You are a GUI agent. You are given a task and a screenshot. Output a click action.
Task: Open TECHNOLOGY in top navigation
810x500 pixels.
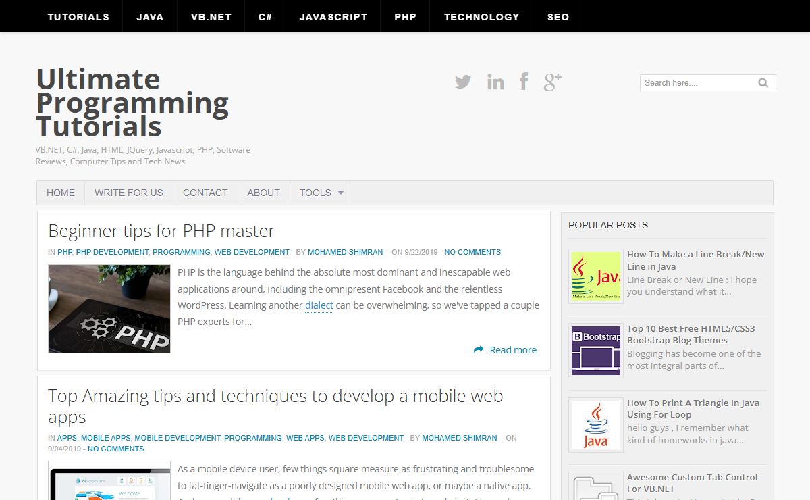[482, 17]
